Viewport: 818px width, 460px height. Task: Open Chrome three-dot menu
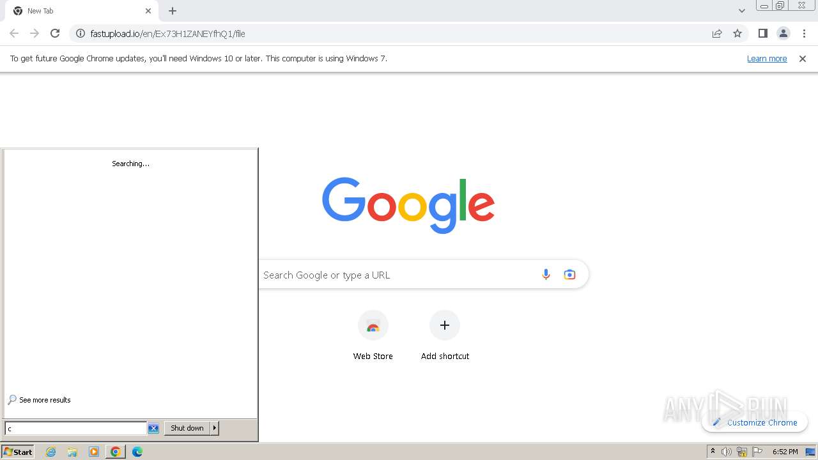(x=804, y=33)
